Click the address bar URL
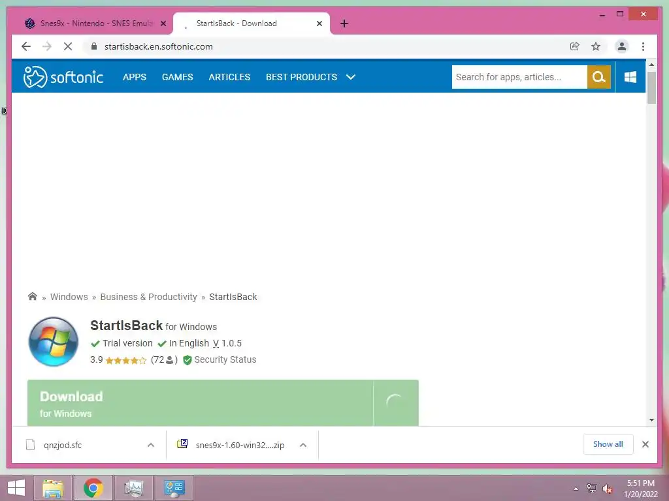The image size is (669, 501). [x=159, y=46]
